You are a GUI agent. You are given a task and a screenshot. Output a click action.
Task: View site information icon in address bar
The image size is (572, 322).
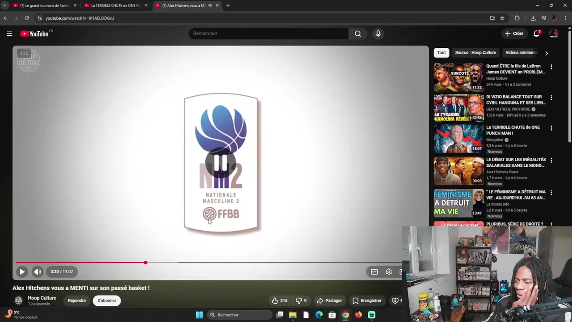(39, 18)
